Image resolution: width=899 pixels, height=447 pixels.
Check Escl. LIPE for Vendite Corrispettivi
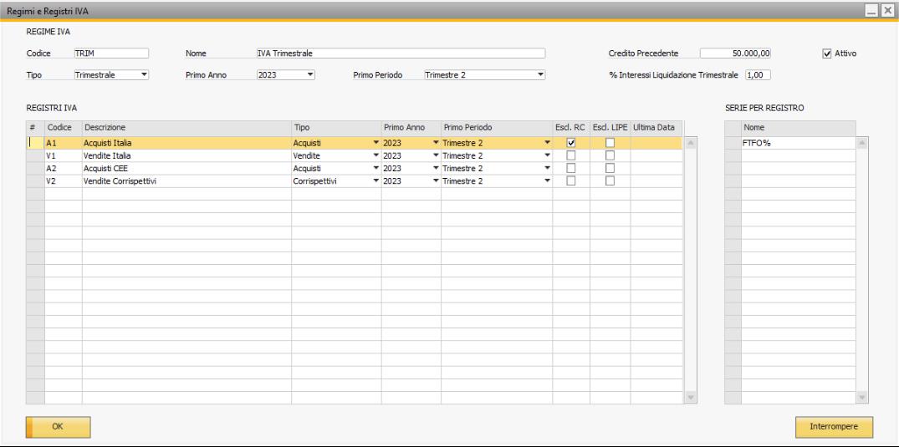pos(610,180)
